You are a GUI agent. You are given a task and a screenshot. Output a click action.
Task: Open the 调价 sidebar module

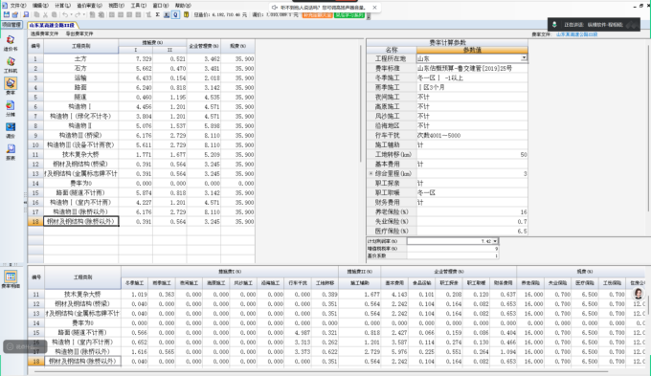pos(11,130)
